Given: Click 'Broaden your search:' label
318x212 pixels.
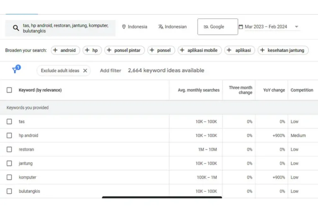Looking at the screenshot, I should [x=26, y=50].
